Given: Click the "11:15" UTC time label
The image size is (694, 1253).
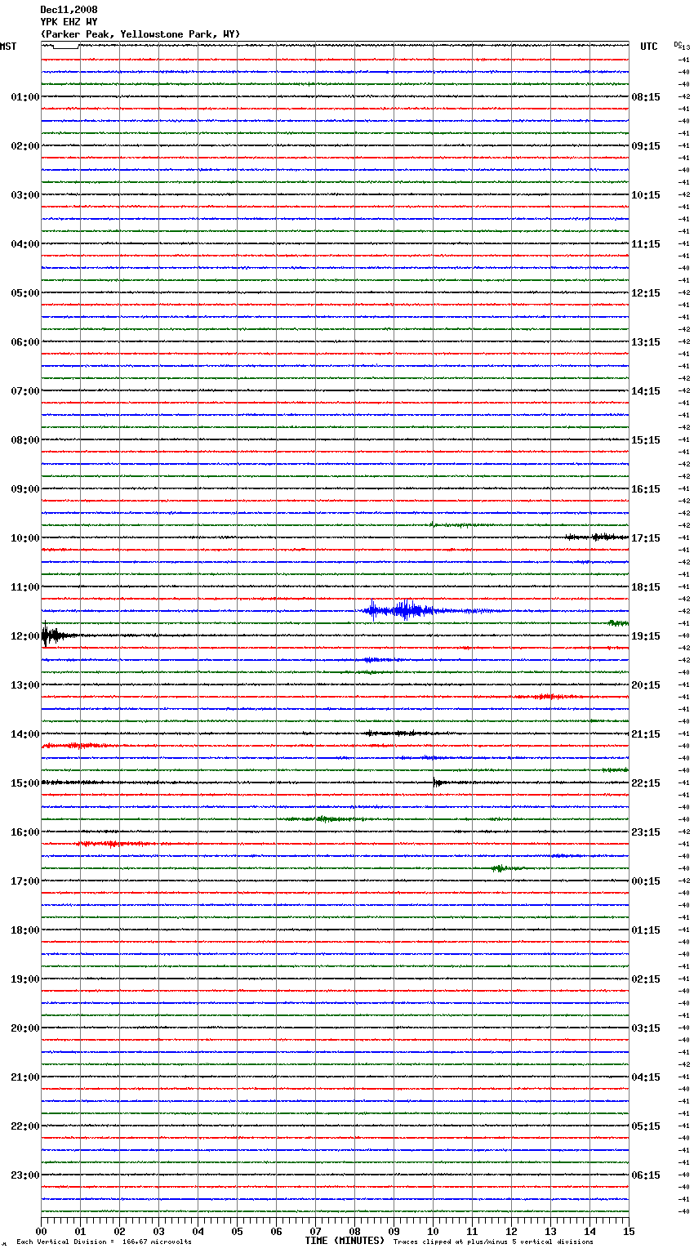Looking at the screenshot, I should pyautogui.click(x=646, y=244).
